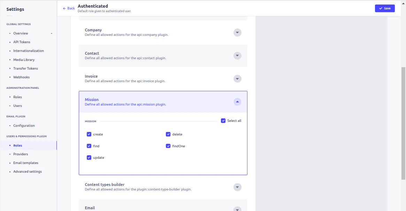Open Media Library settings
406x211 pixels.
[24, 60]
